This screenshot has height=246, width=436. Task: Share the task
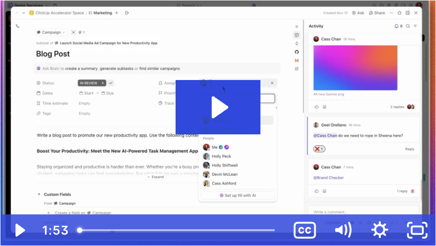pyautogui.click(x=377, y=13)
